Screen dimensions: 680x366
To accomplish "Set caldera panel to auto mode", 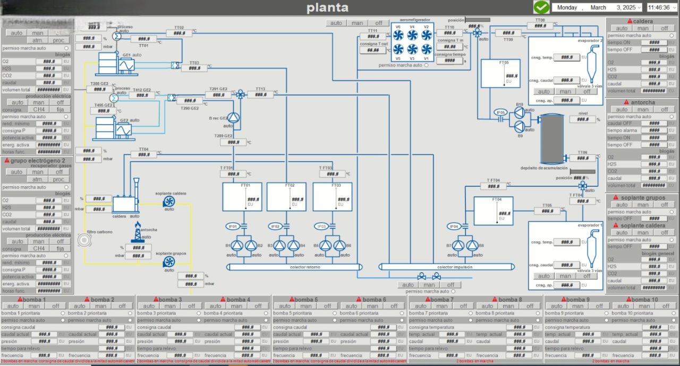I will click(x=622, y=29).
